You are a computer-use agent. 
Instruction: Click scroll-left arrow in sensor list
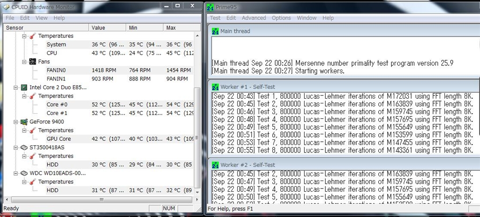click(7, 200)
